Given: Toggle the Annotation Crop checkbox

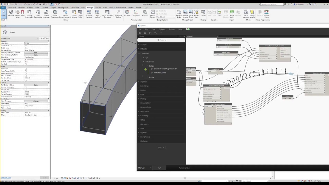Looking at the screenshot, I should (x=25, y=73).
